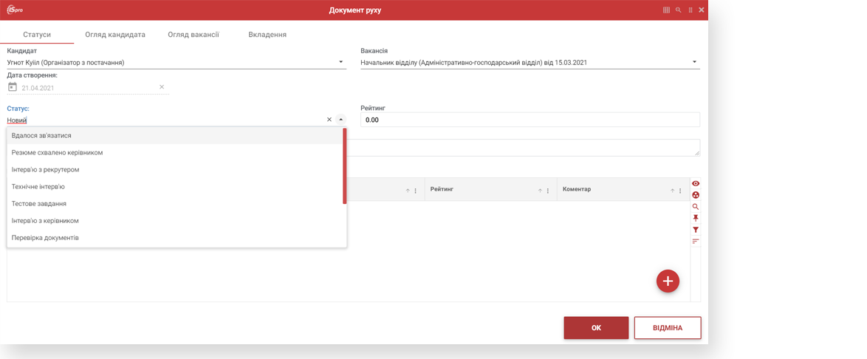Image resolution: width=867 pixels, height=359 pixels.
Task: Open the Вкладення tab
Action: click(267, 34)
